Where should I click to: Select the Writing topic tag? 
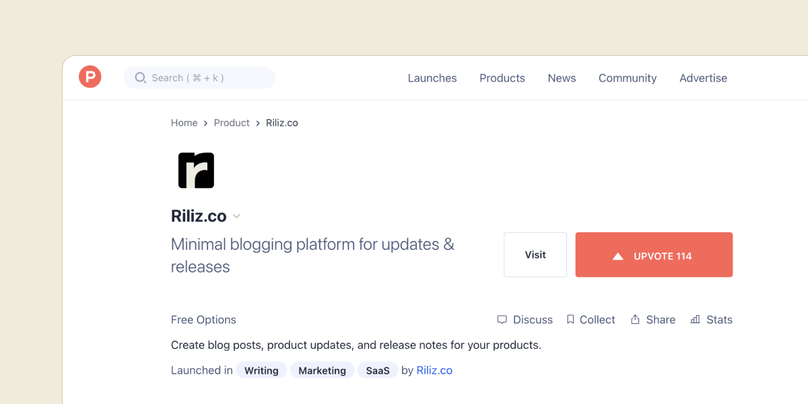[x=261, y=370]
